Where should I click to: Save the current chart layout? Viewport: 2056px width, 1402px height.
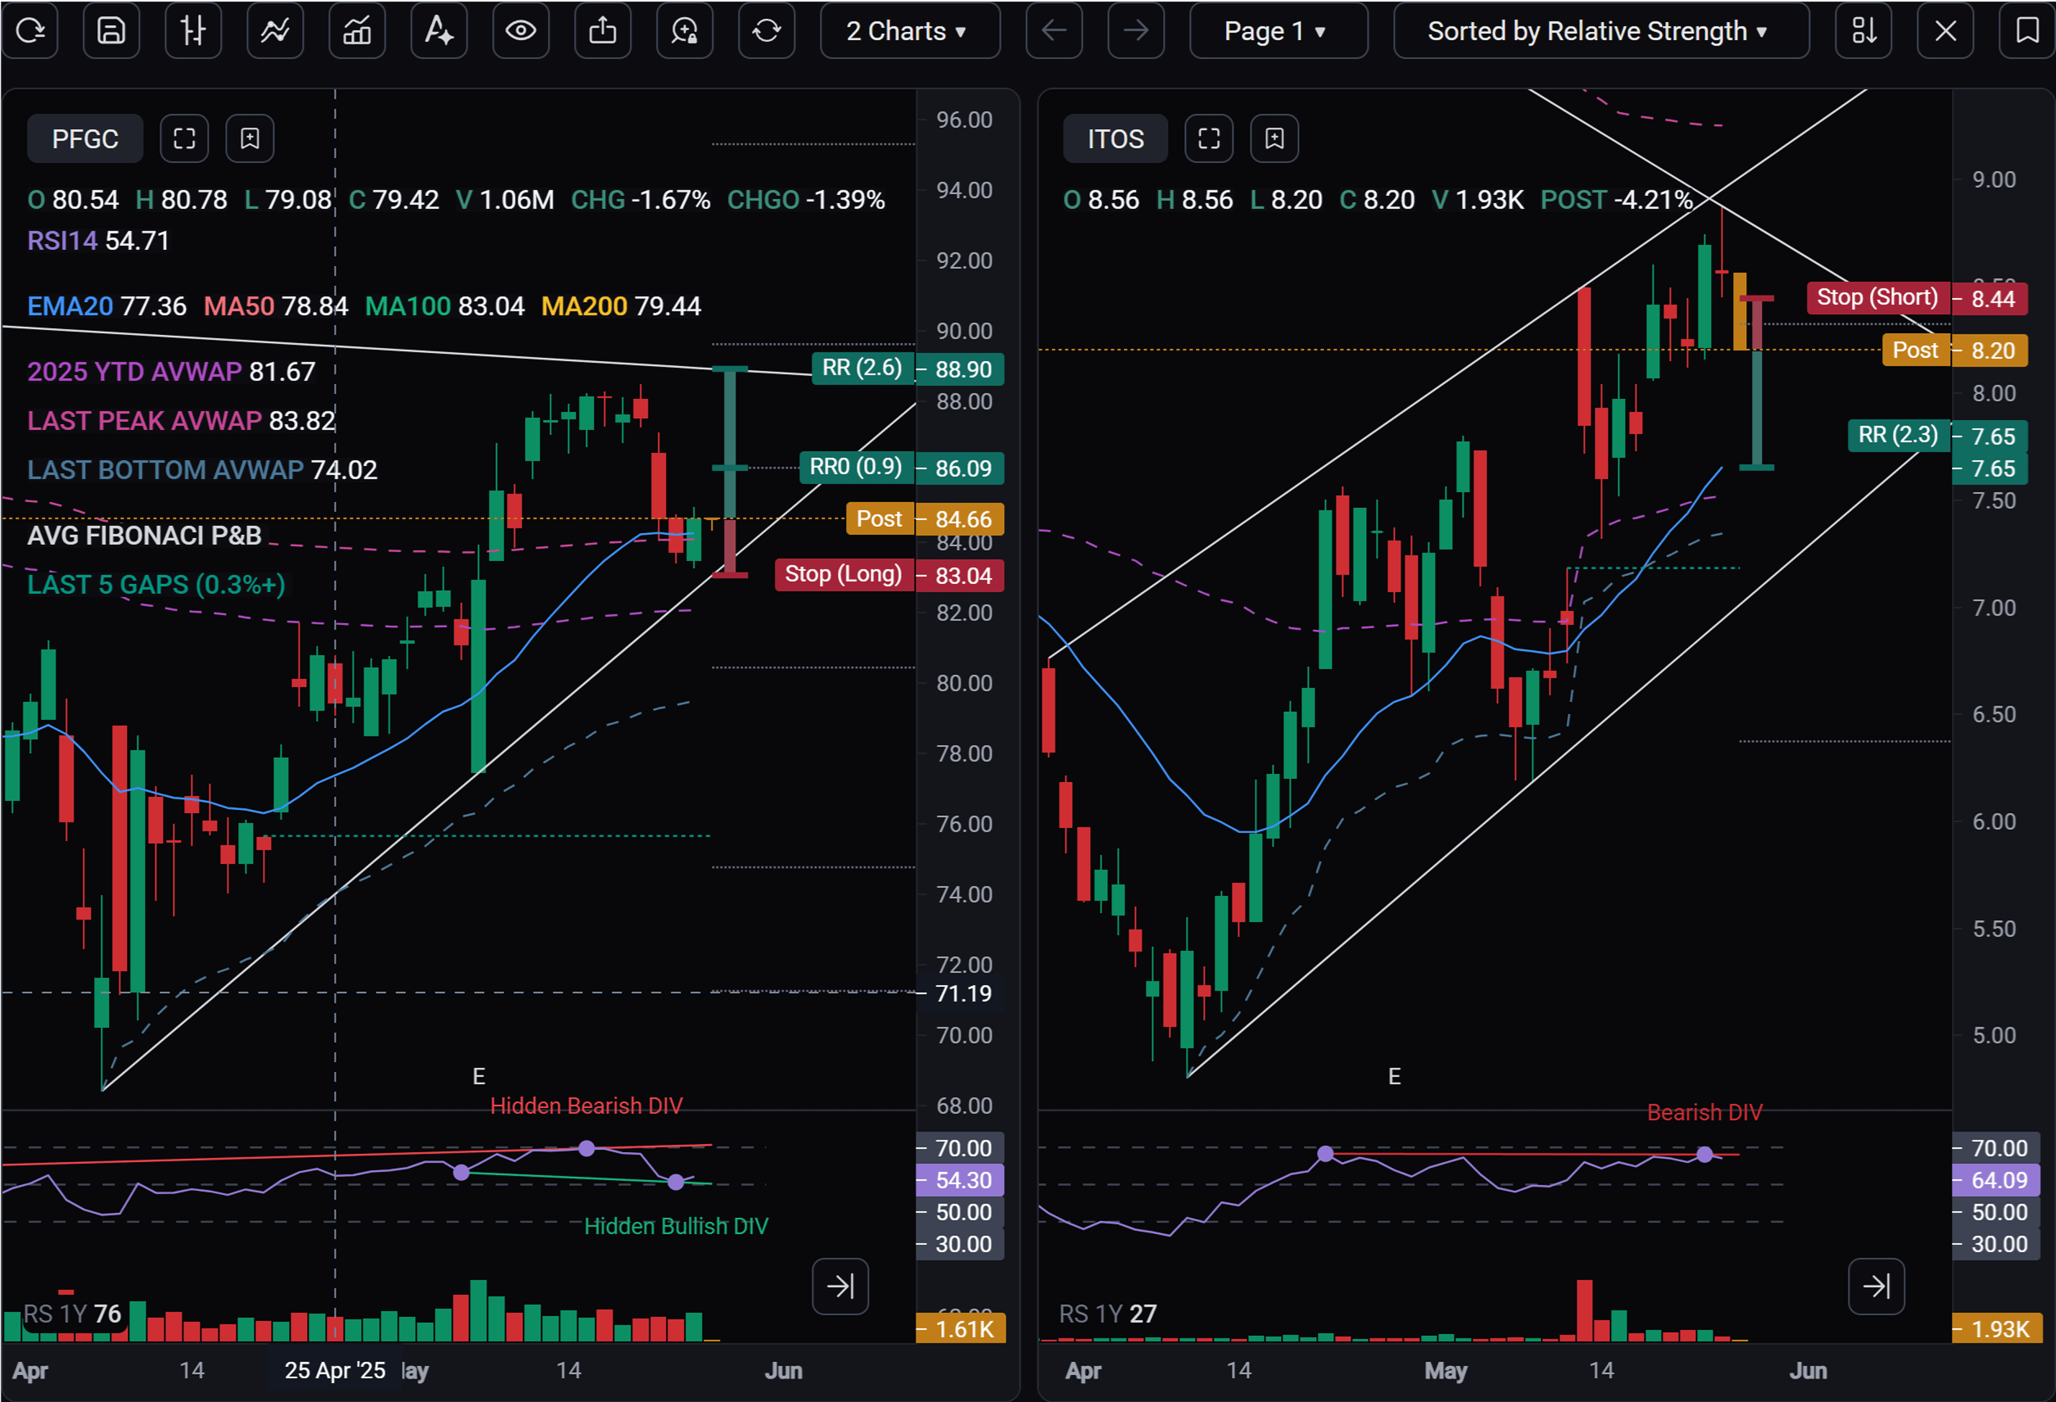point(111,31)
